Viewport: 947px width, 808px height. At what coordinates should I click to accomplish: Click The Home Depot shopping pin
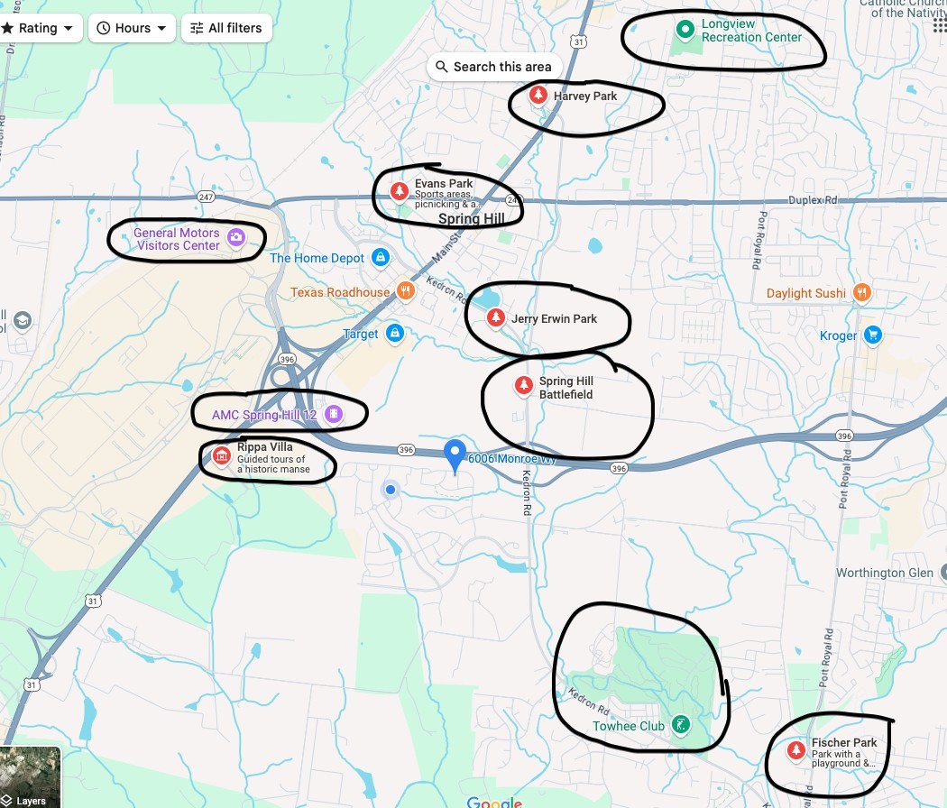[x=380, y=258]
